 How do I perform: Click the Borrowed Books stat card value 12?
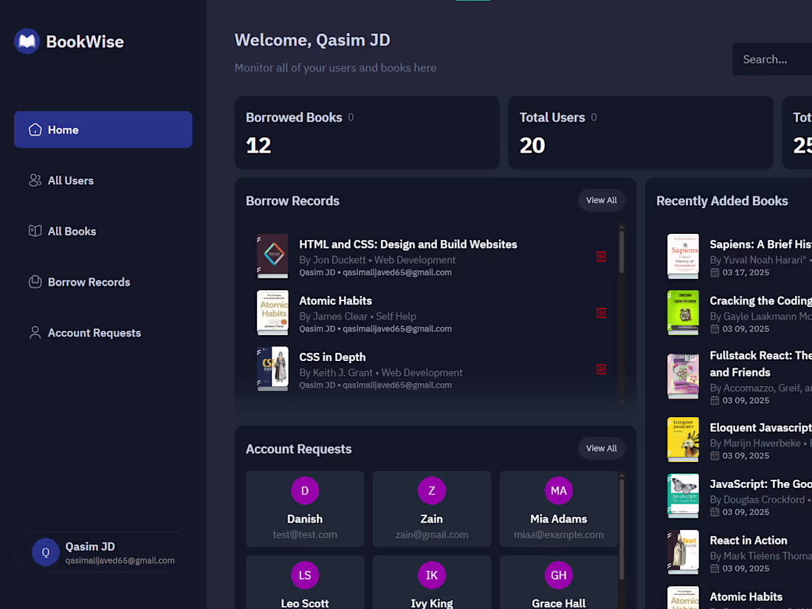[x=258, y=145]
